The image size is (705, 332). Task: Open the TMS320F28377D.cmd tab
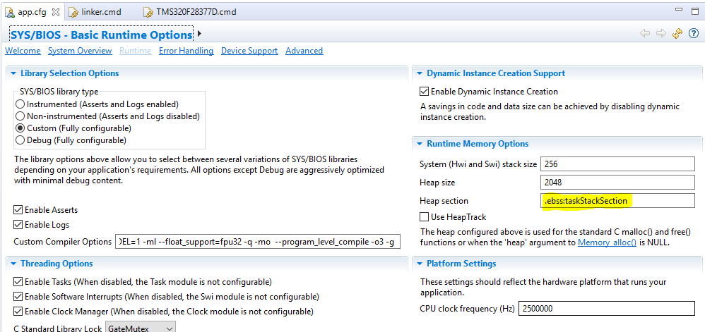click(189, 12)
